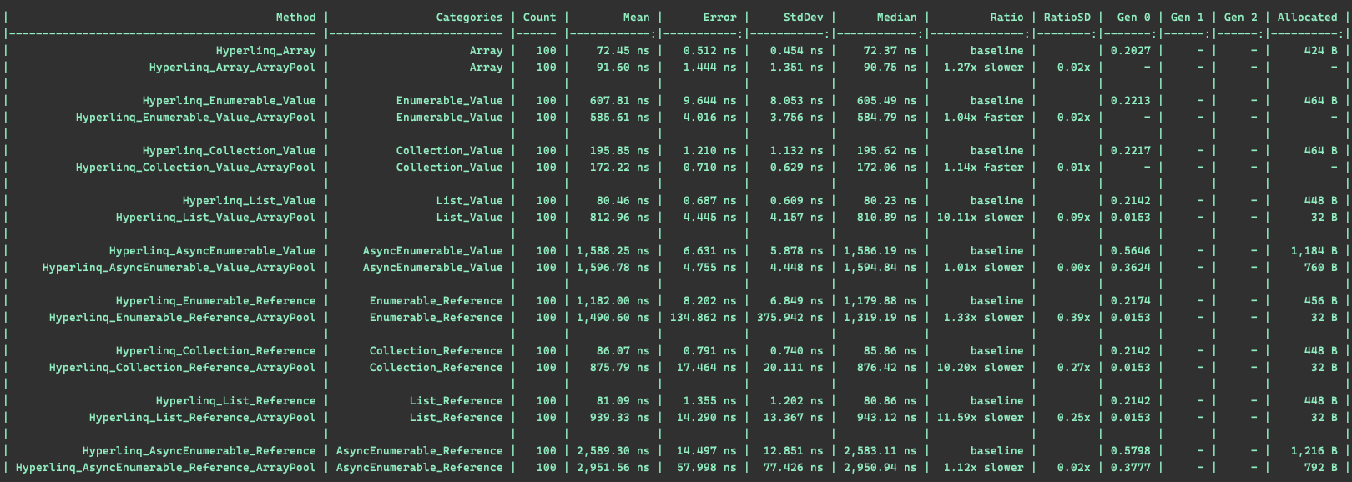Viewport: 1352px width, 482px height.
Task: Select Hyperlinq_Collection_Value method name
Action: point(230,150)
